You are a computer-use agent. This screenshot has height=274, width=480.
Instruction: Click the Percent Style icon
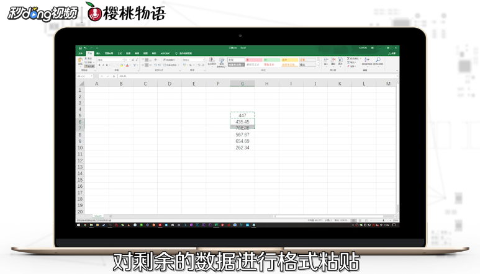(191, 65)
